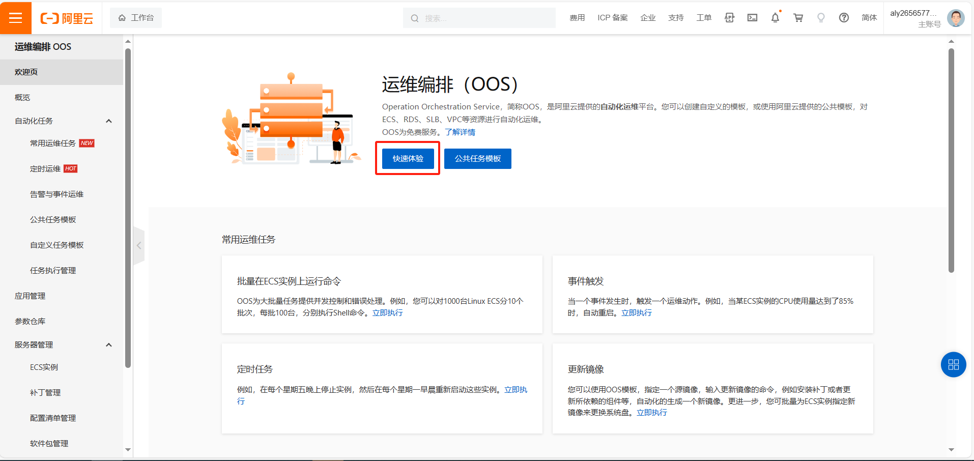Open the Cloud Shell terminal icon
This screenshot has height=461, width=974.
(x=752, y=18)
